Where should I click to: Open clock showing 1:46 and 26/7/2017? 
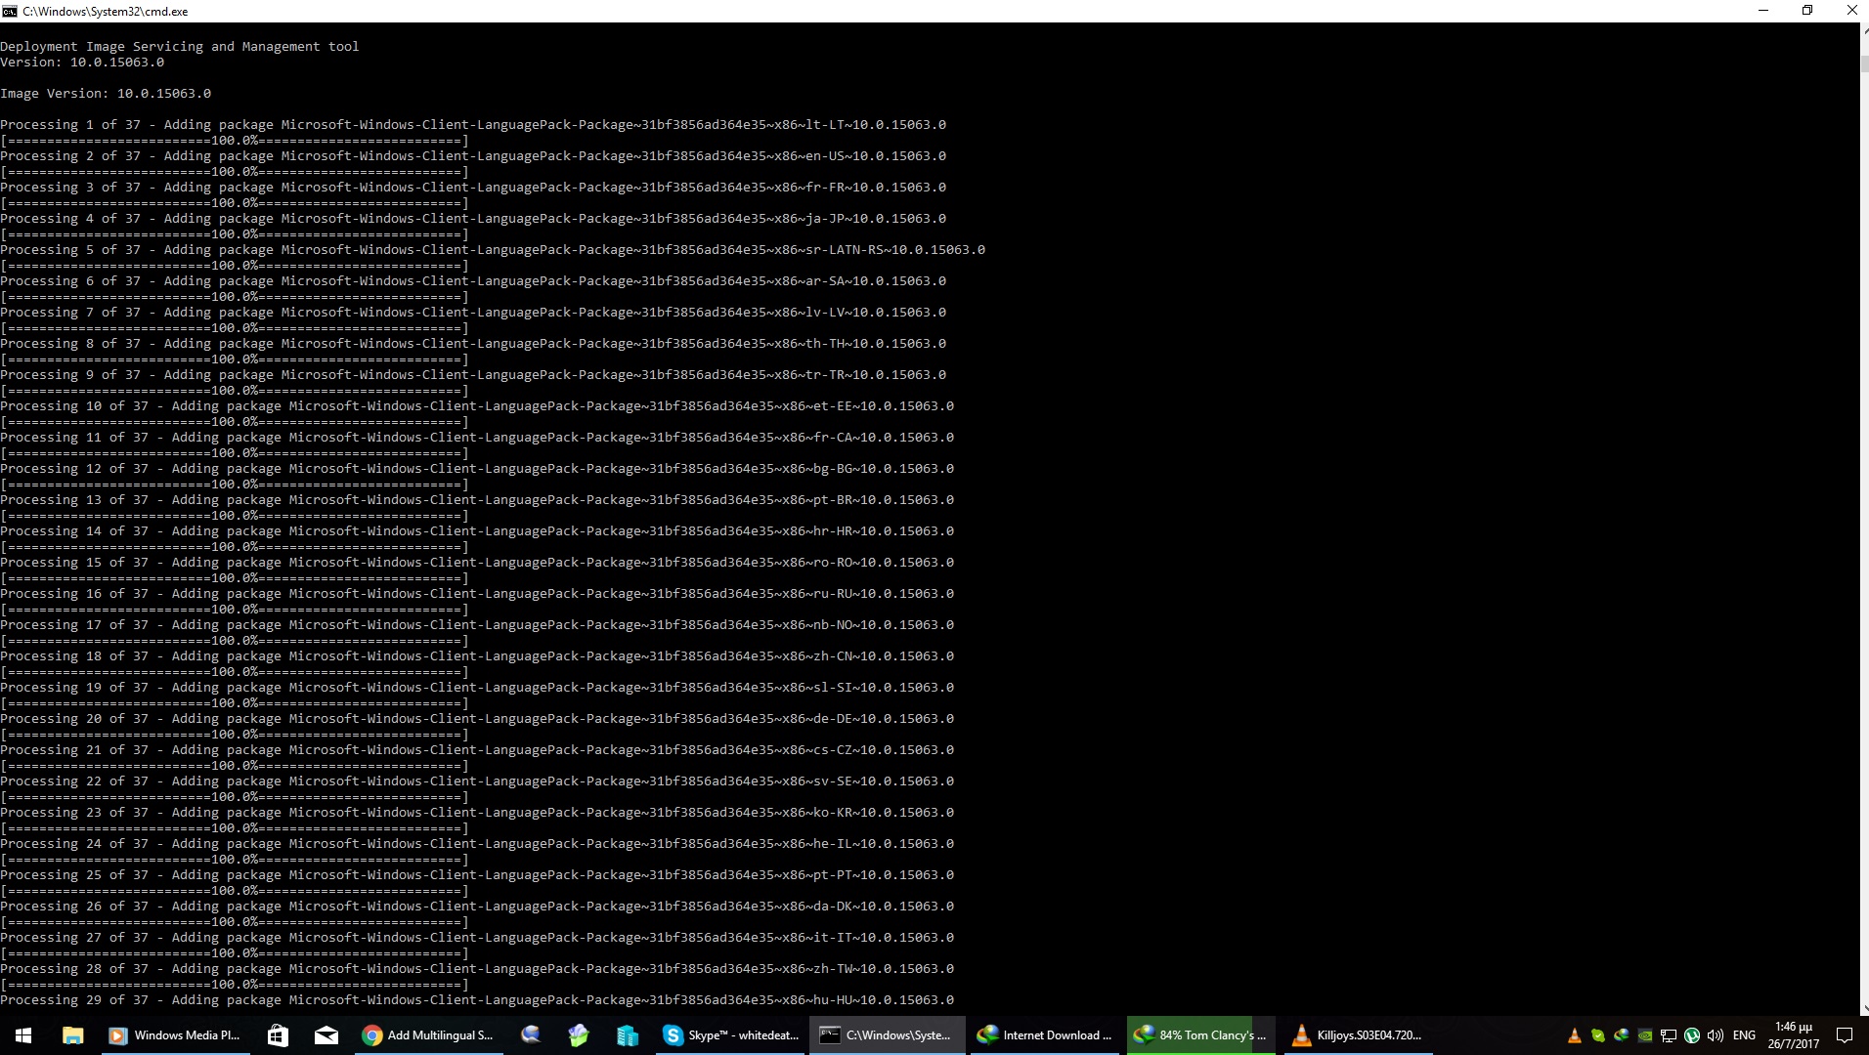click(1793, 1035)
